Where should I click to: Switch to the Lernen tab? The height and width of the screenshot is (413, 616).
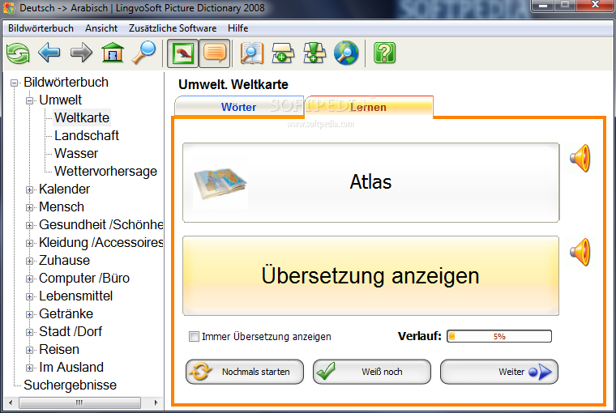(369, 107)
